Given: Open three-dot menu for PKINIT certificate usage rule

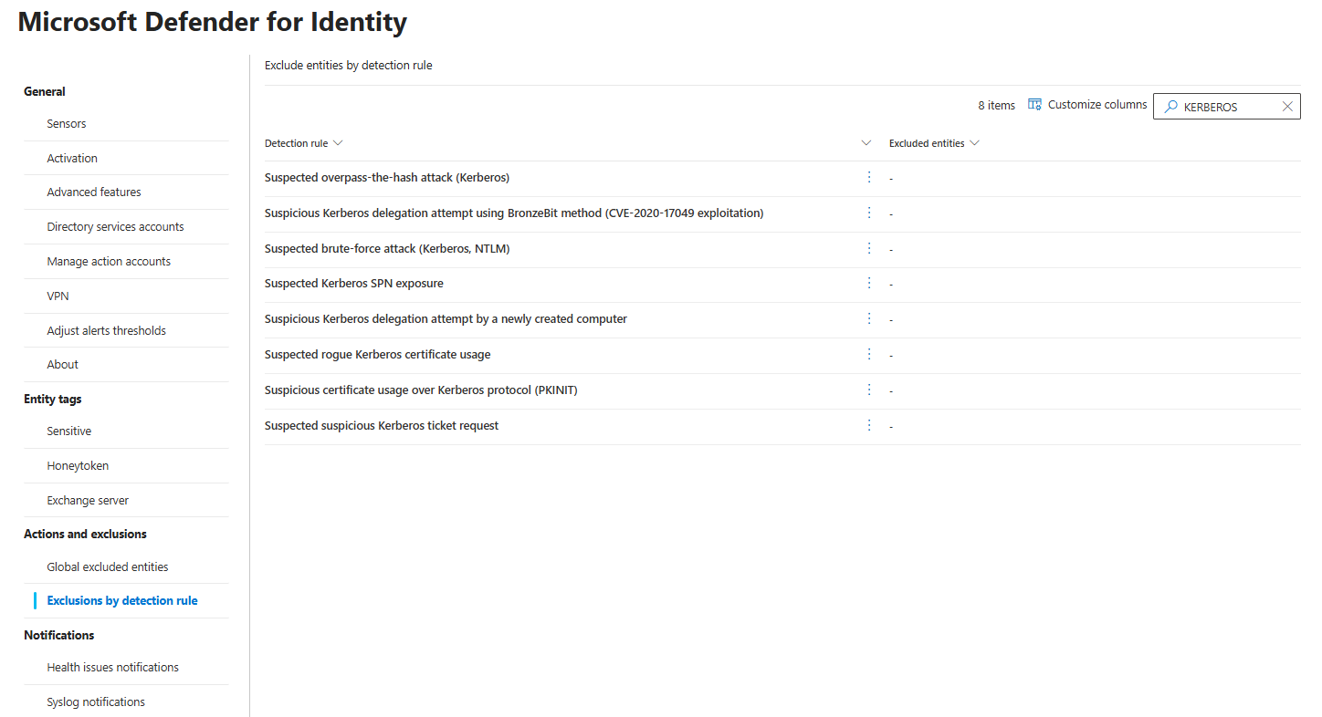Looking at the screenshot, I should point(869,390).
